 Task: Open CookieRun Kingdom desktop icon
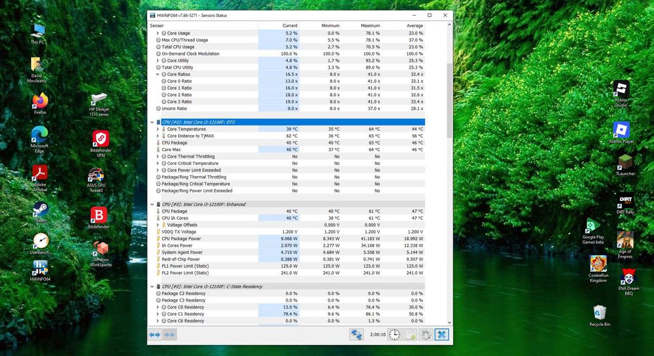click(598, 269)
